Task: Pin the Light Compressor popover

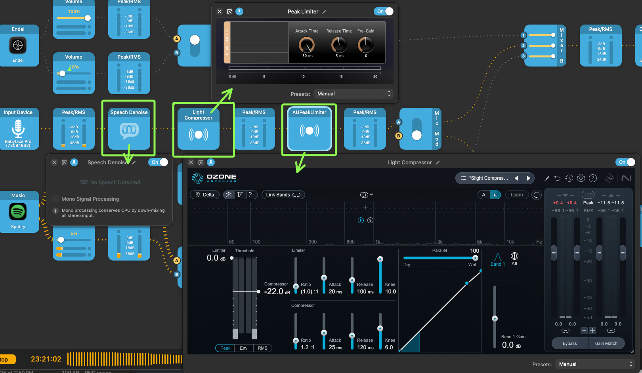Action: pos(211,162)
